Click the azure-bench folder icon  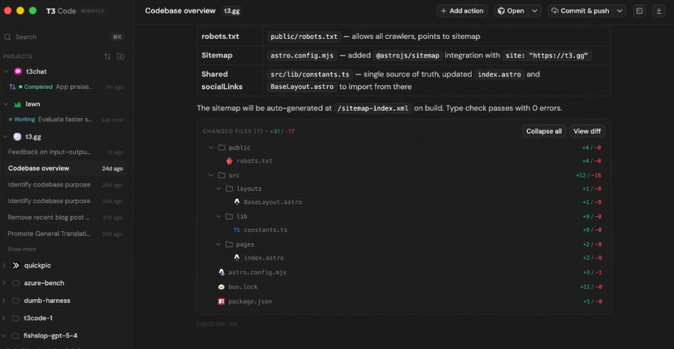click(x=16, y=283)
